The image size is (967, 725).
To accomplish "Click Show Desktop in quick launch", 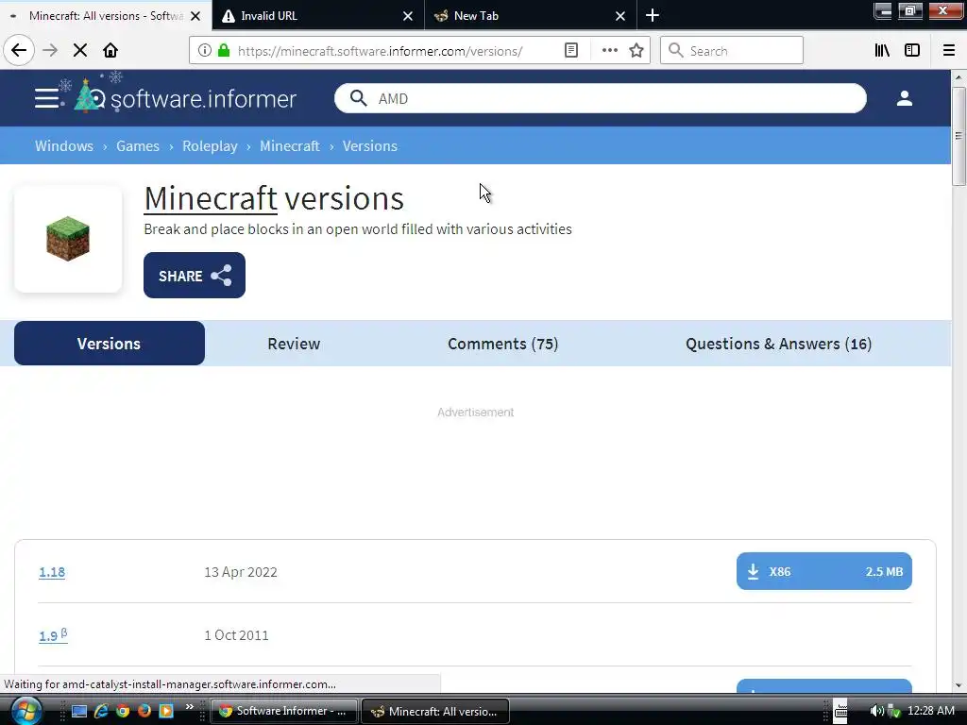I will point(79,711).
